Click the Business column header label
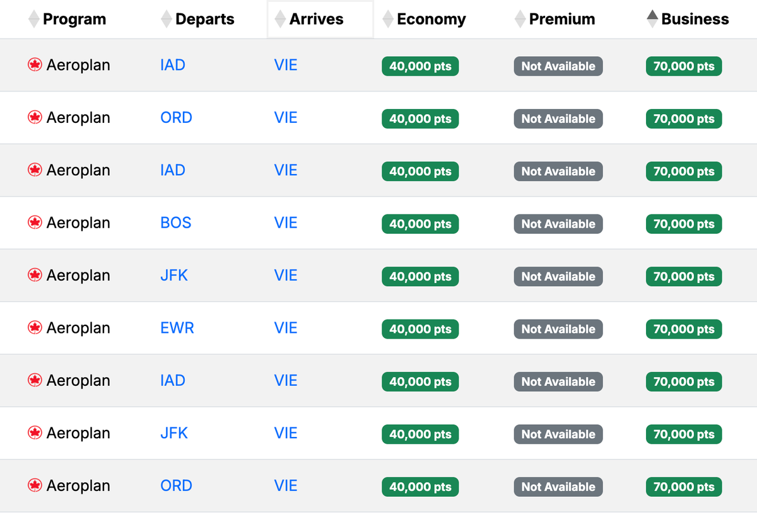757x522 pixels. click(695, 20)
